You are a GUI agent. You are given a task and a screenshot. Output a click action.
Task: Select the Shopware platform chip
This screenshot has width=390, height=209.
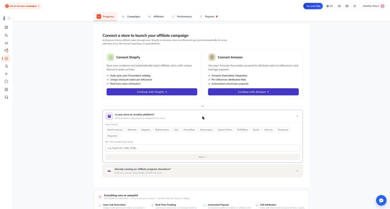pyautogui.click(x=112, y=136)
